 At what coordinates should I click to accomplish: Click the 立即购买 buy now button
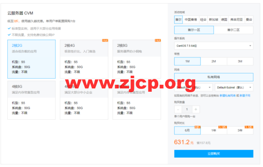(x=214, y=153)
